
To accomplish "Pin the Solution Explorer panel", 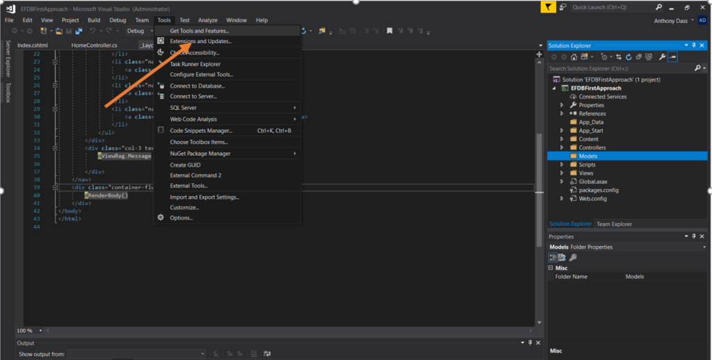I will point(694,45).
